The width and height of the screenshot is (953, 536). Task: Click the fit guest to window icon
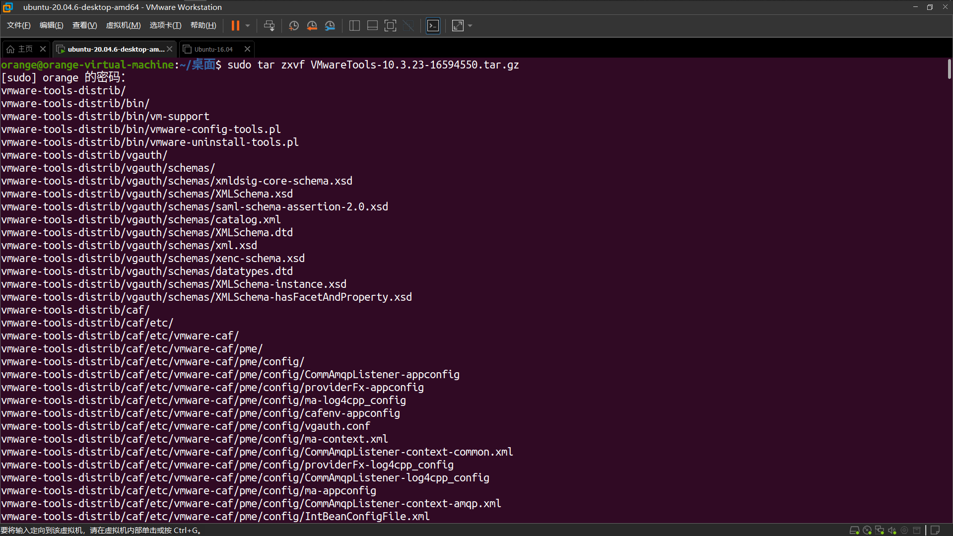pos(390,25)
